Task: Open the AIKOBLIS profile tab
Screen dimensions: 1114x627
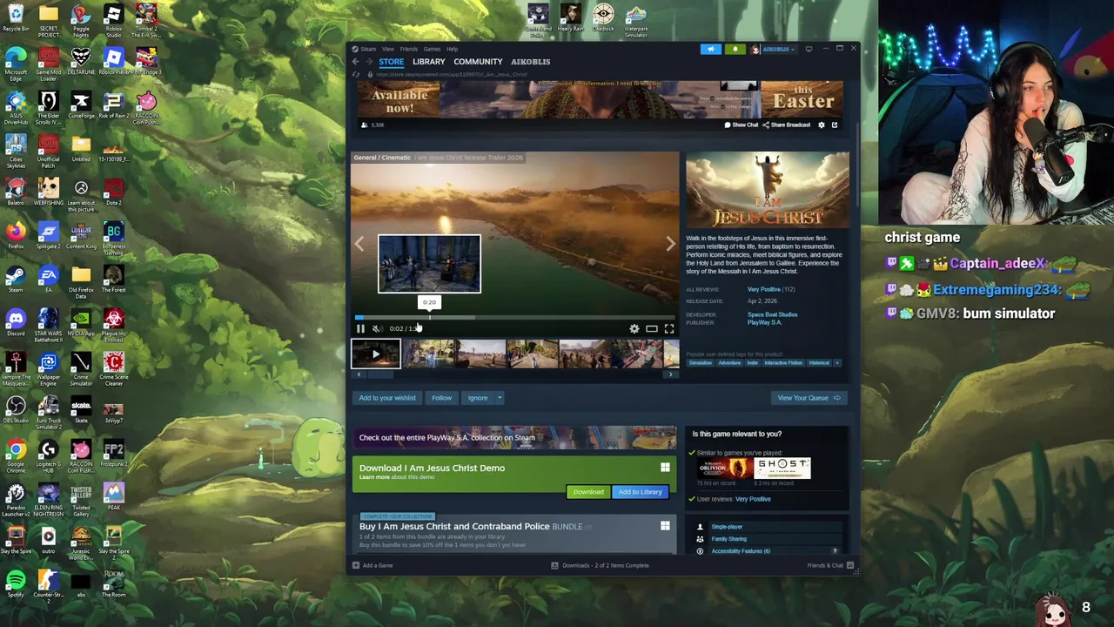Action: coord(530,62)
